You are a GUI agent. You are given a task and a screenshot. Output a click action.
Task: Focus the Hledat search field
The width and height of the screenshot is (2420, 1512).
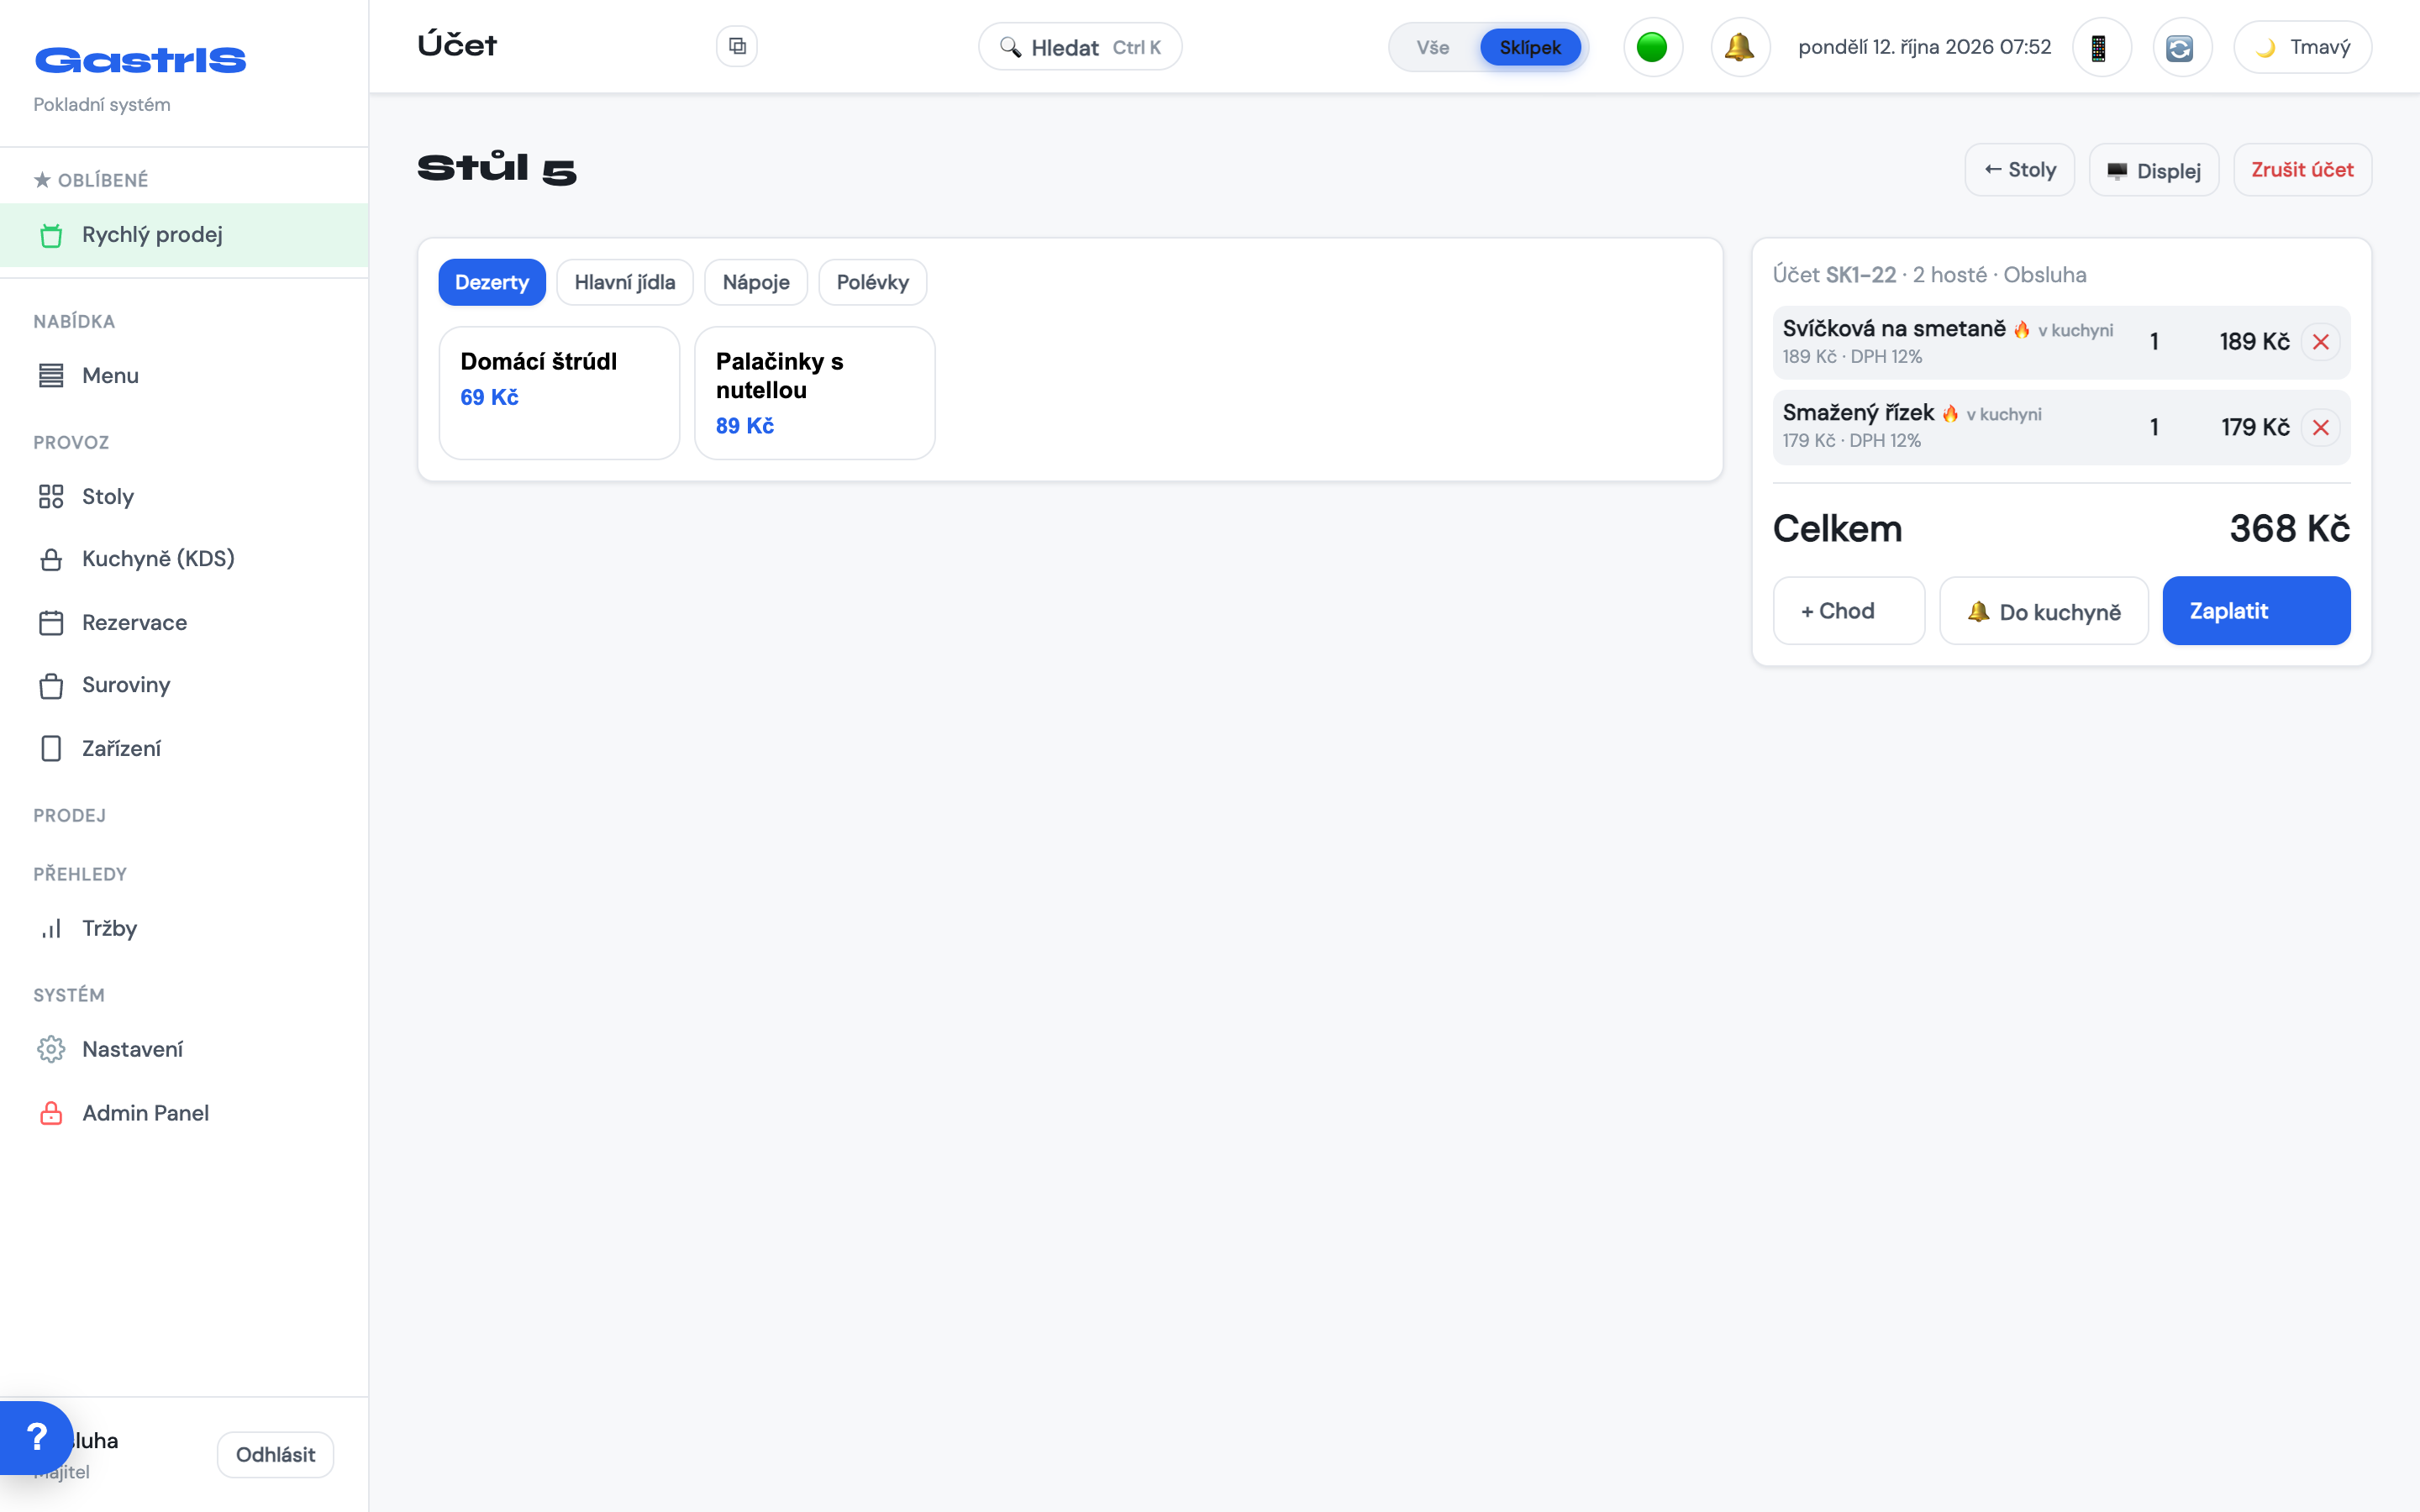(1080, 47)
